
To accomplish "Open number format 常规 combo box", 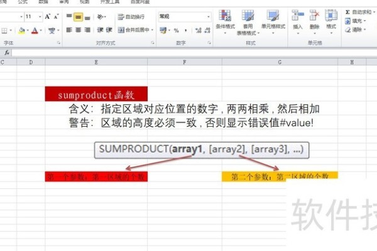I will point(185,16).
